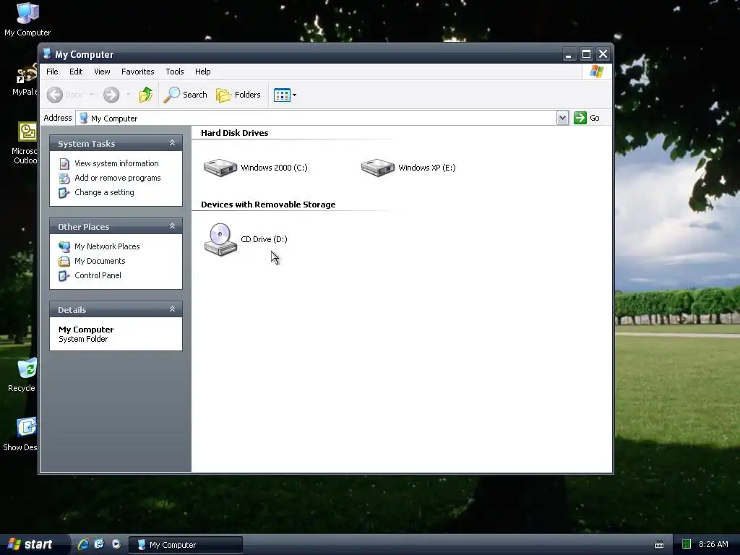Click View system information link
This screenshot has height=555, width=740.
point(116,163)
